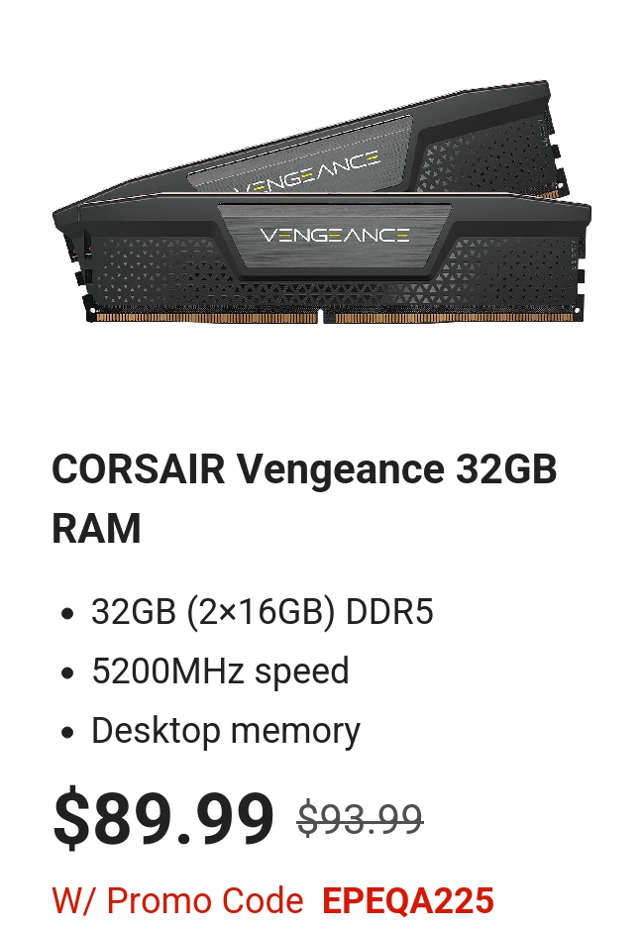
Task: Click the VENGEANCE logo on rear module
Action: [307, 172]
